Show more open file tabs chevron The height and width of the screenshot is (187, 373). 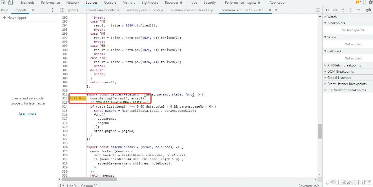pyautogui.click(x=276, y=10)
